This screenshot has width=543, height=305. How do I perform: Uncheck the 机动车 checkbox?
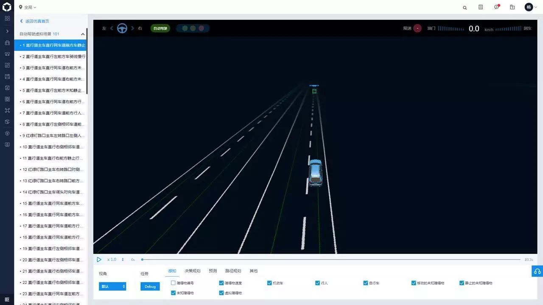tap(269, 283)
